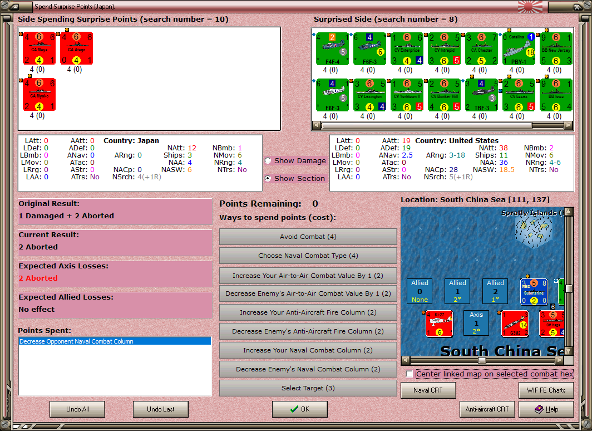Select the CA Maya cruiser unit

pos(40,48)
